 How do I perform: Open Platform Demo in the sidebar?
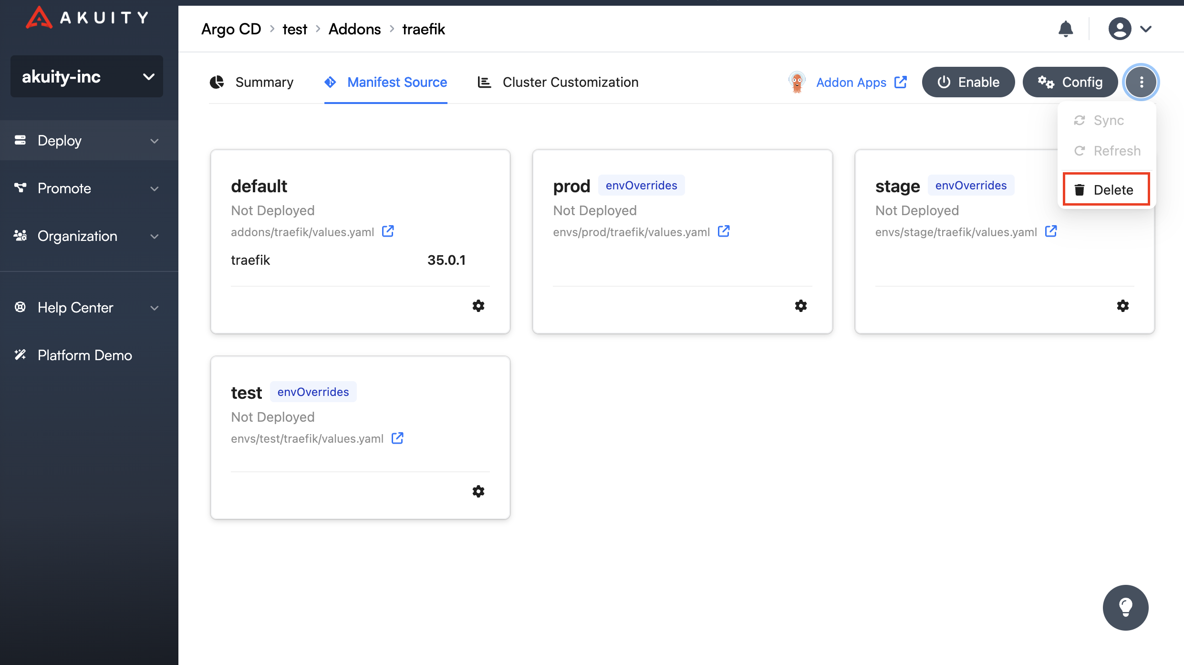coord(89,355)
